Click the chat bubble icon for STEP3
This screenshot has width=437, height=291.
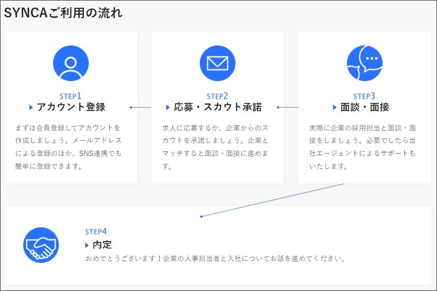point(365,63)
